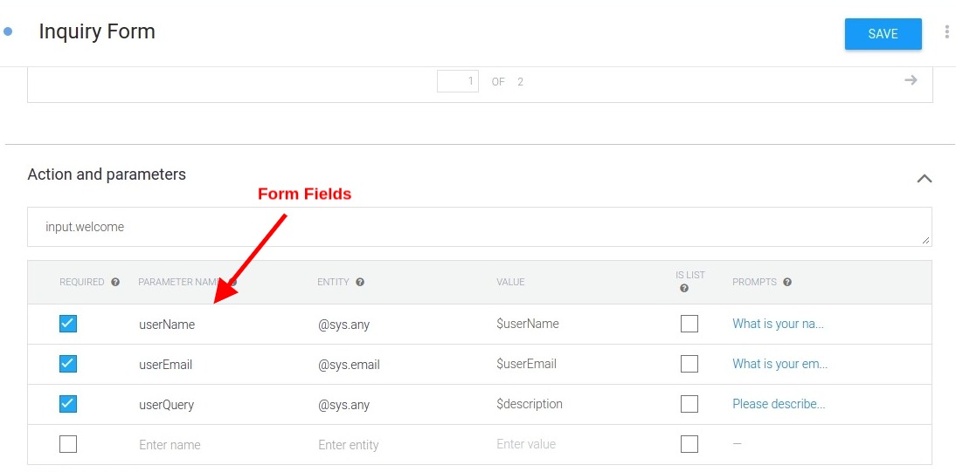956x472 pixels.
Task: Uncheck required for userEmail parameter
Action: click(68, 364)
